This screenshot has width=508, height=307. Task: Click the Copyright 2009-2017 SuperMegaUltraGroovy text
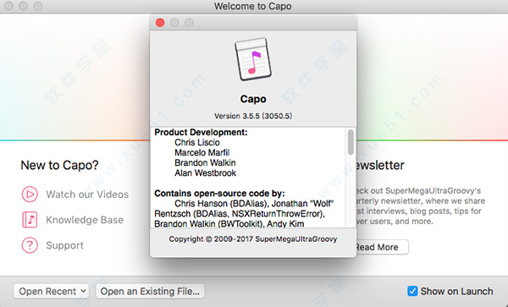253,239
